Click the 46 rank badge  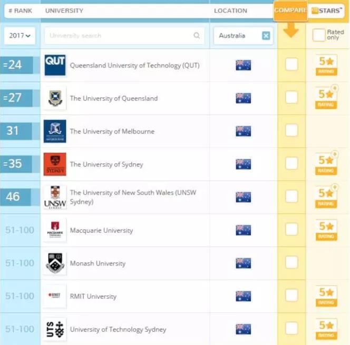pyautogui.click(x=16, y=197)
